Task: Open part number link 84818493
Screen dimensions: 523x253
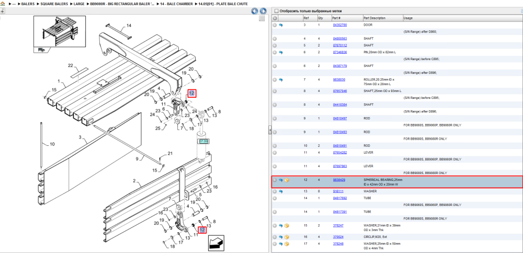Action: (340, 132)
